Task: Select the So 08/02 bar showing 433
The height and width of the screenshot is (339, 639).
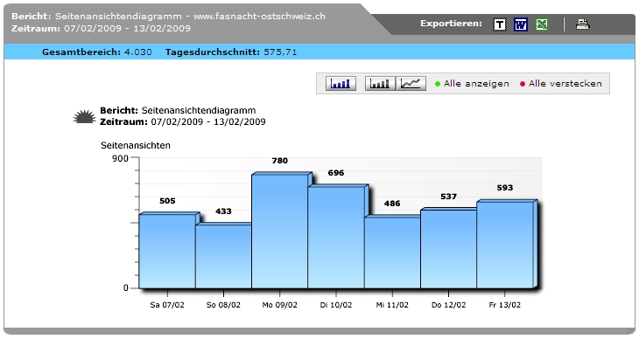Action: [223, 257]
